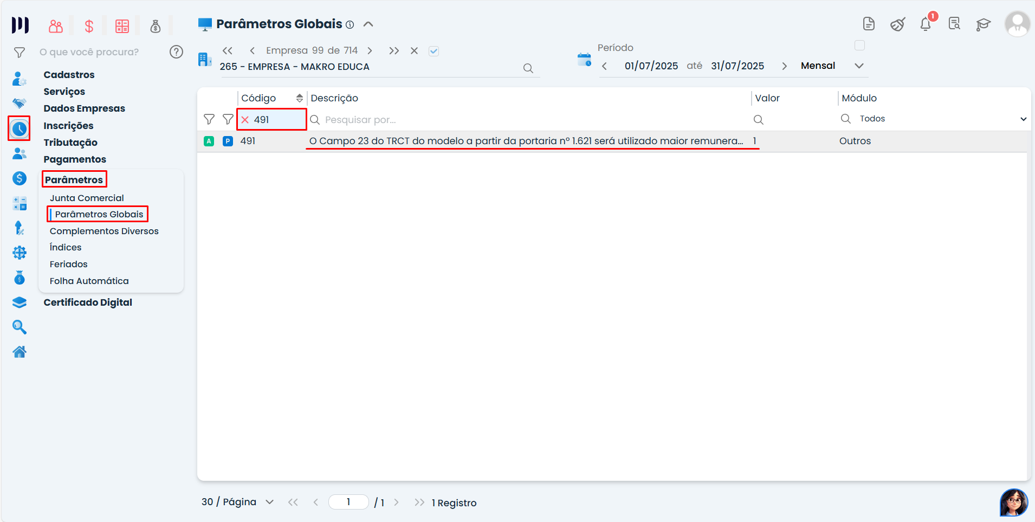This screenshot has width=1035, height=522.
Task: Open the help question mark icon
Action: pyautogui.click(x=176, y=51)
